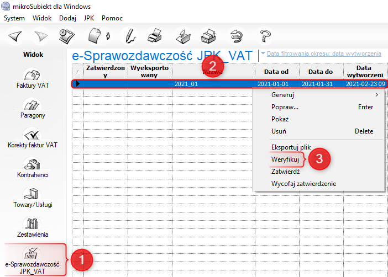Open the Zestawienia view
Image resolution: width=388 pixels, height=277 pixels.
click(x=33, y=228)
